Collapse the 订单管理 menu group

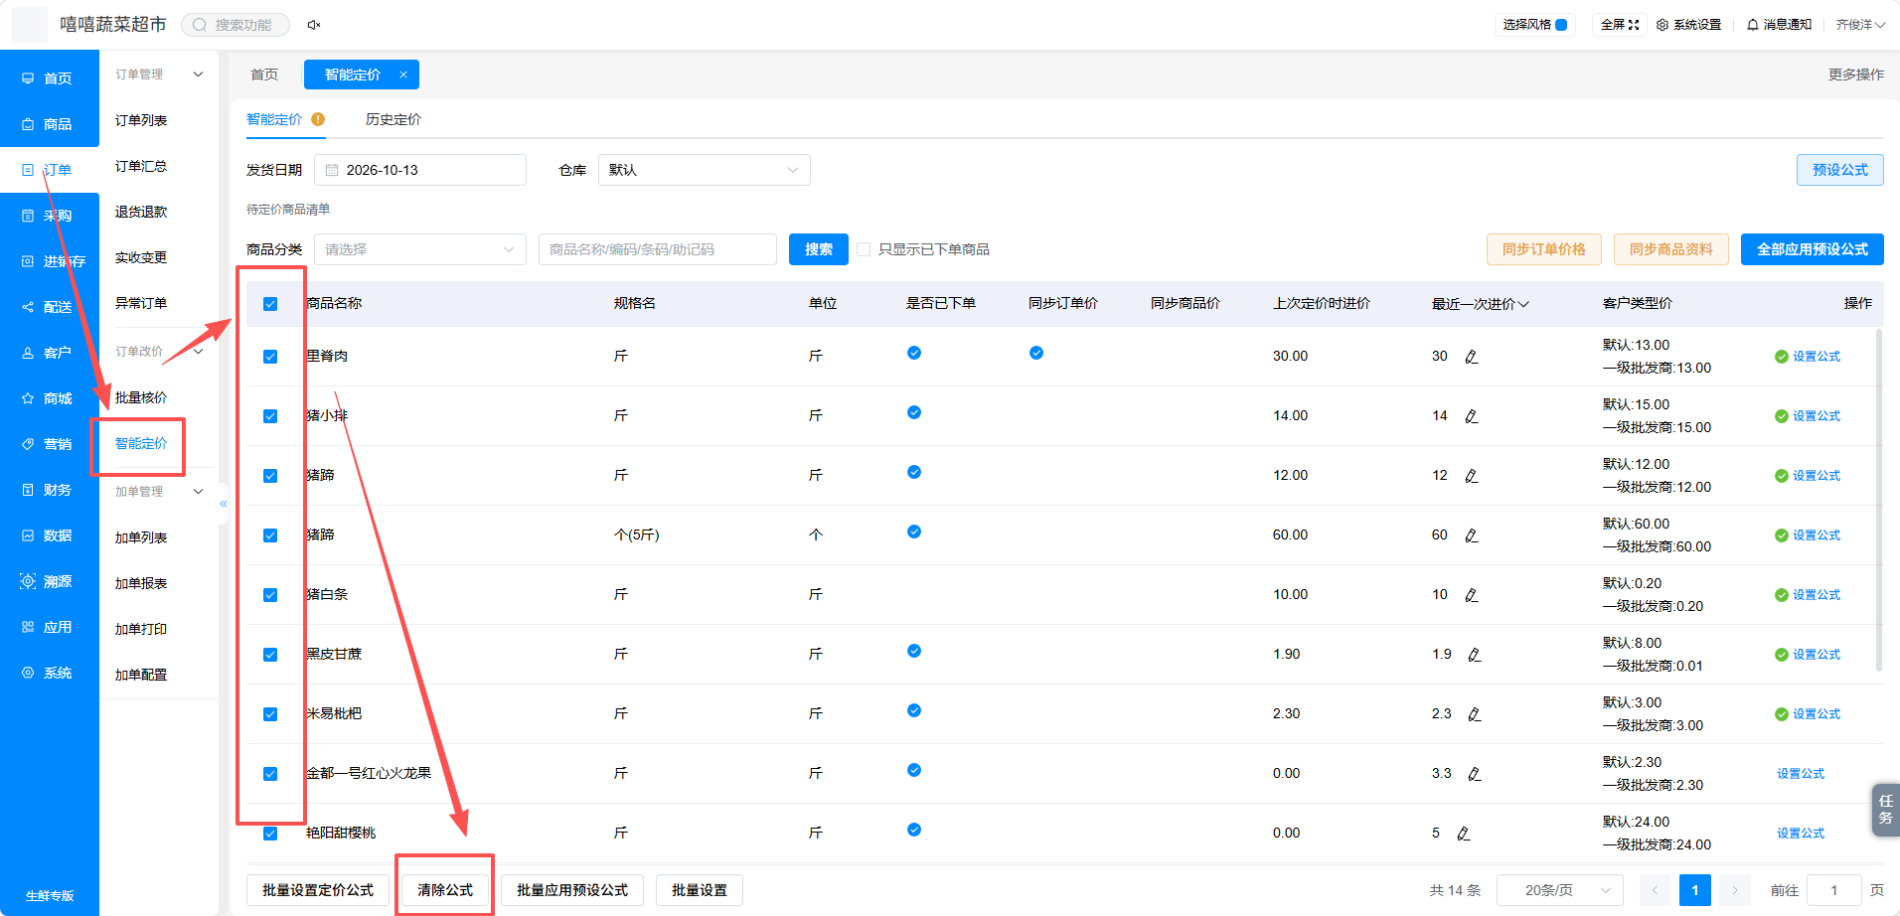(198, 75)
